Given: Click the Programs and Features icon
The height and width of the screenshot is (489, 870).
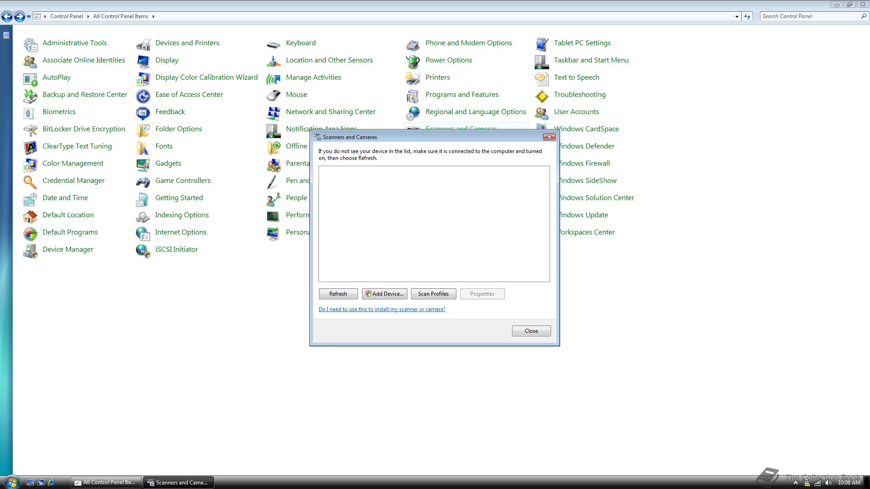Looking at the screenshot, I should click(413, 96).
